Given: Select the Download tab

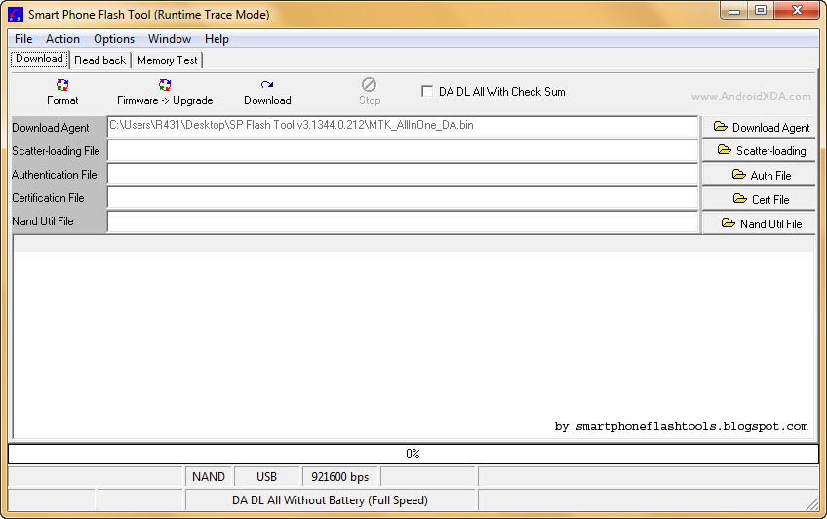Looking at the screenshot, I should pos(39,60).
